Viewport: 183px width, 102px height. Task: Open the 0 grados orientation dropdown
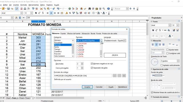[178, 61]
